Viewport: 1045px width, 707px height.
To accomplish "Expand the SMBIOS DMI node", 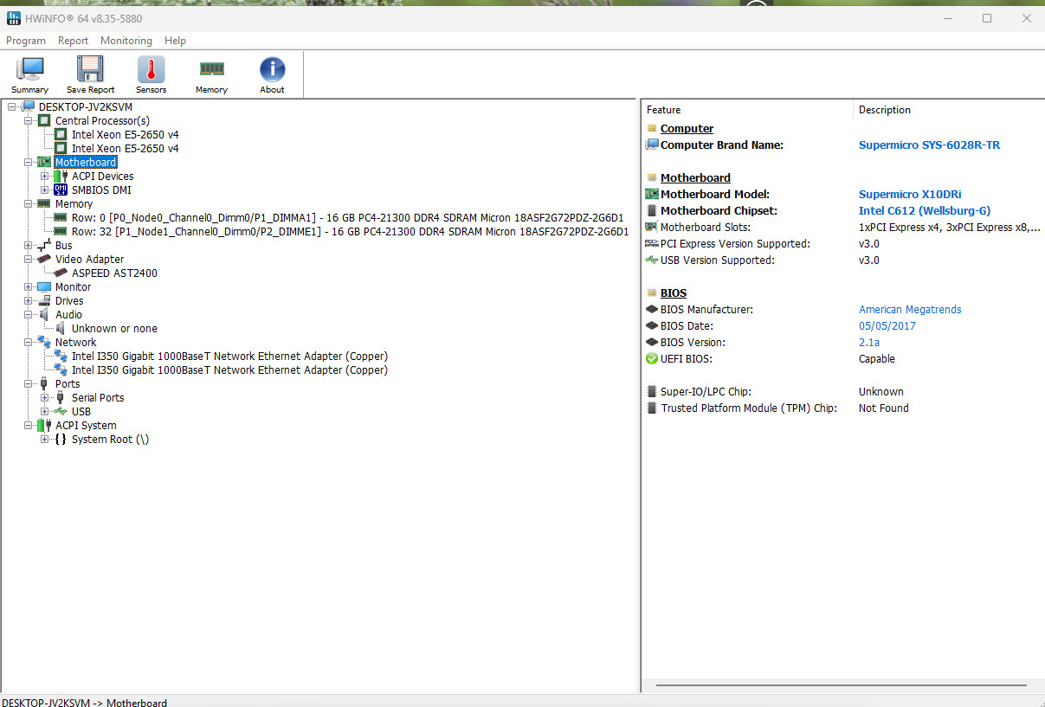I will (x=44, y=190).
